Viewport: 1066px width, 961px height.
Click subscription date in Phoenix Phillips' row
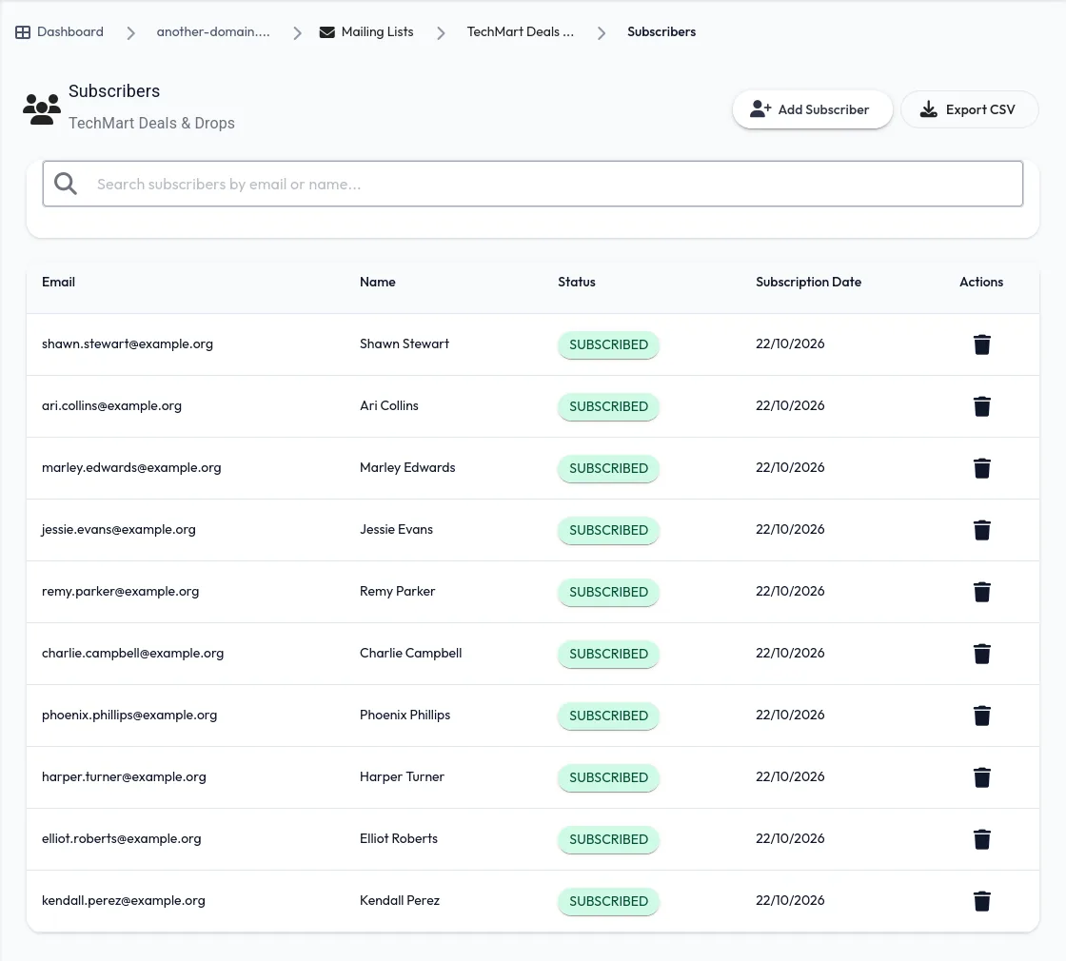(x=790, y=715)
